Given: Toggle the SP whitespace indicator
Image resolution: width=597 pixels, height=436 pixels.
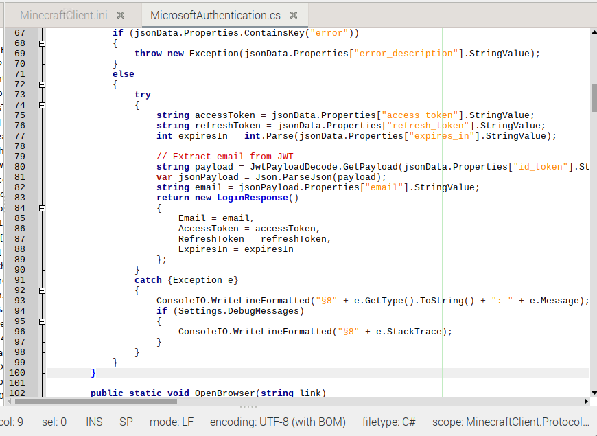Looking at the screenshot, I should [126, 422].
